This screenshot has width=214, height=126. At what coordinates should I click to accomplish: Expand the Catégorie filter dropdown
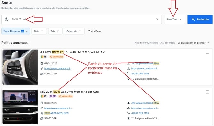[x=74, y=31]
